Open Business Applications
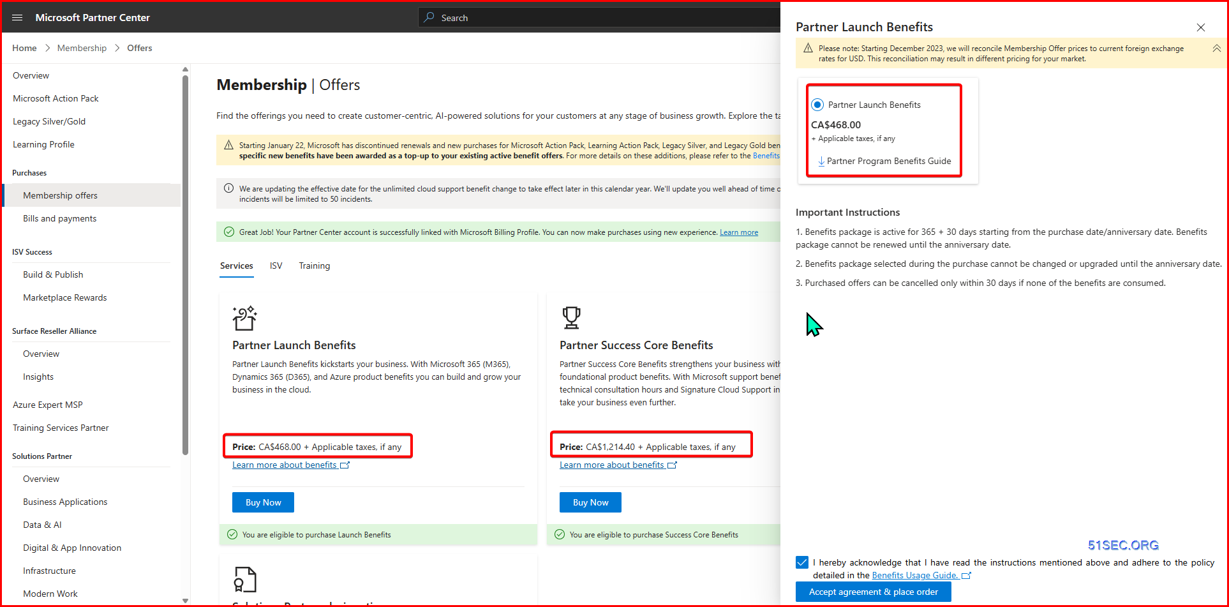 point(65,502)
